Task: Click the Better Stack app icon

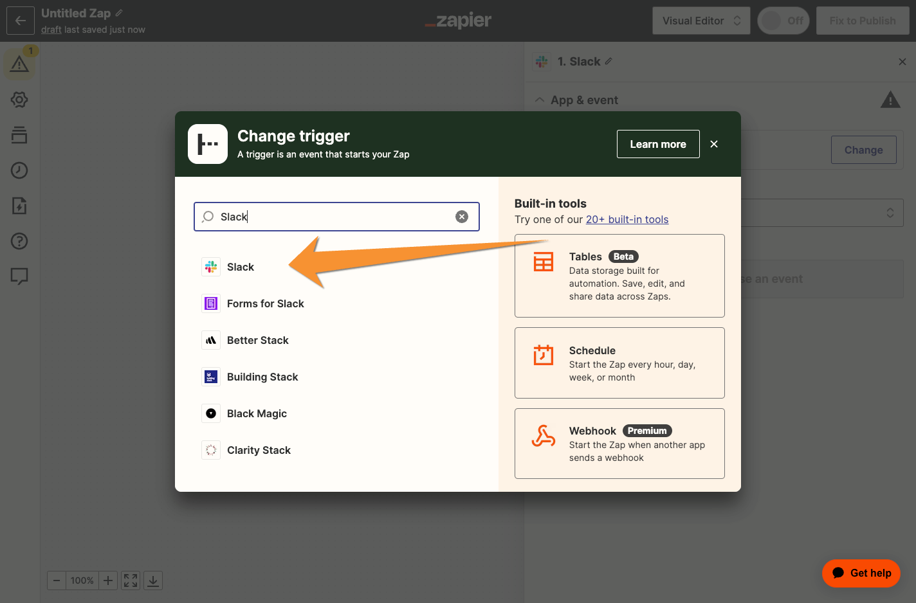Action: click(x=211, y=340)
